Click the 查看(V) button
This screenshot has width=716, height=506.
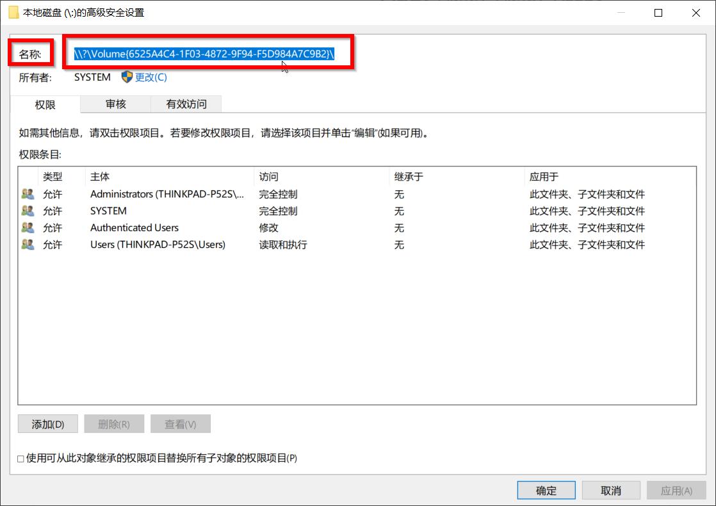pos(181,423)
